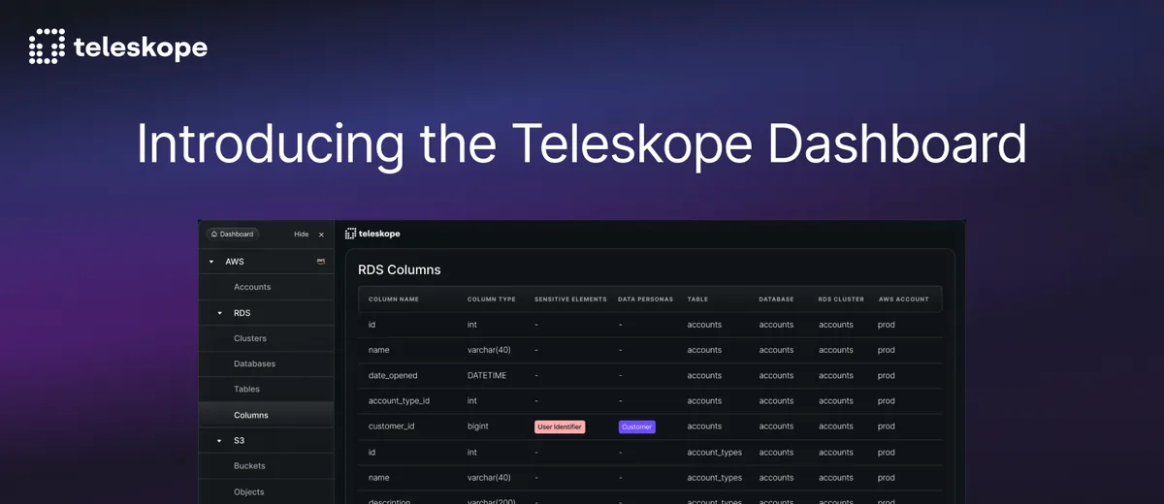Image resolution: width=1164 pixels, height=504 pixels.
Task: Click the purple Customer persona tag
Action: 636,426
